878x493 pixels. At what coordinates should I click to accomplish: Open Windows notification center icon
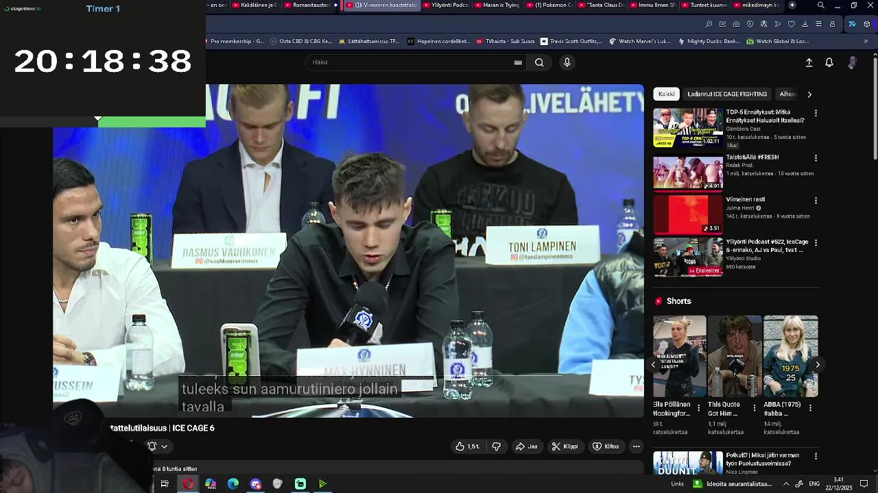(x=864, y=484)
